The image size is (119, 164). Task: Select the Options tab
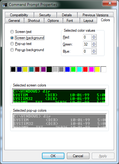pos(53,21)
